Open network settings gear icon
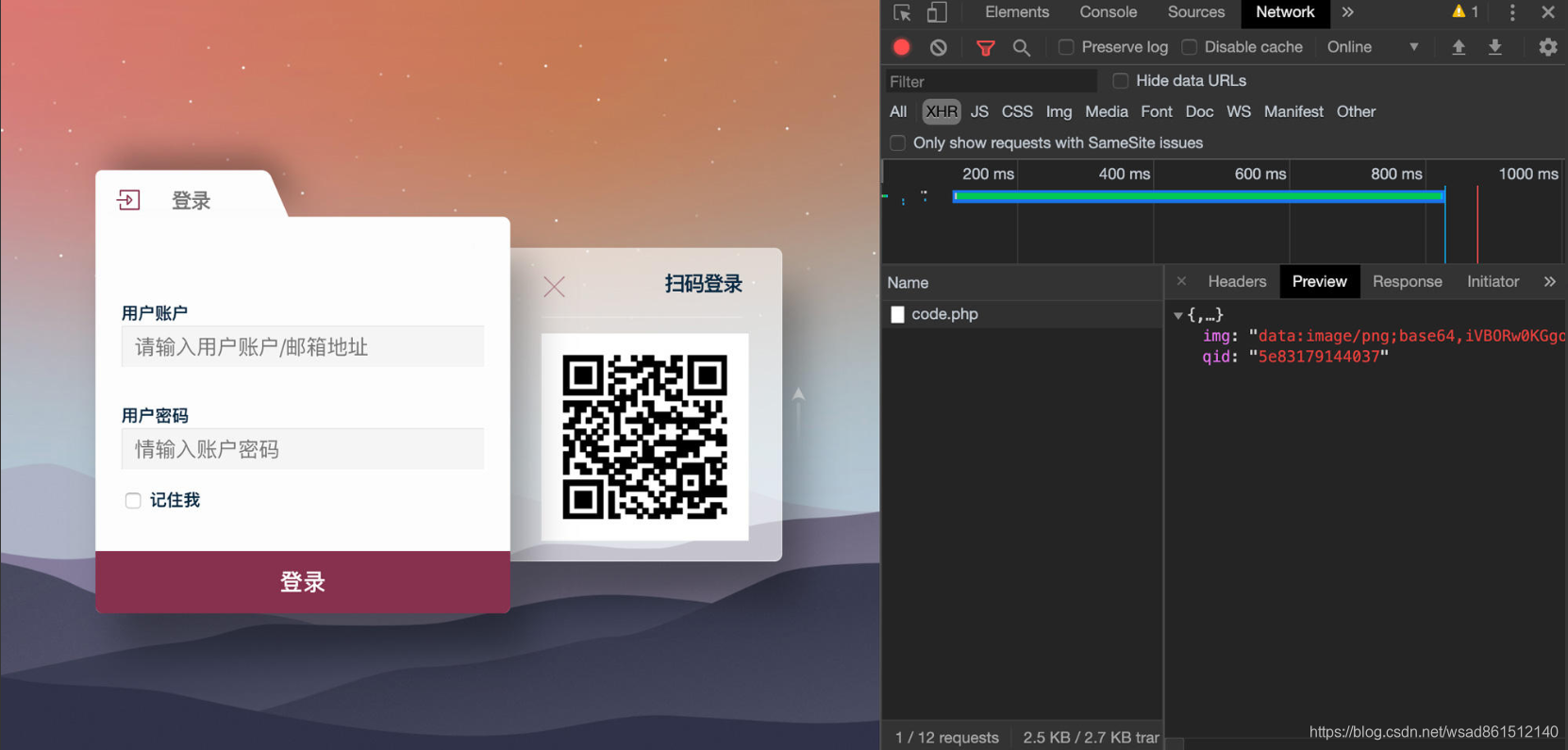This screenshot has height=750, width=1568. click(1548, 47)
